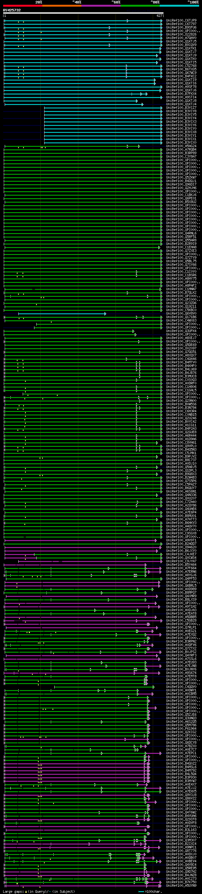Click the UniRef100_A7ATT3 label
Viewport: 202px width, 894px height.
[x=181, y=519]
